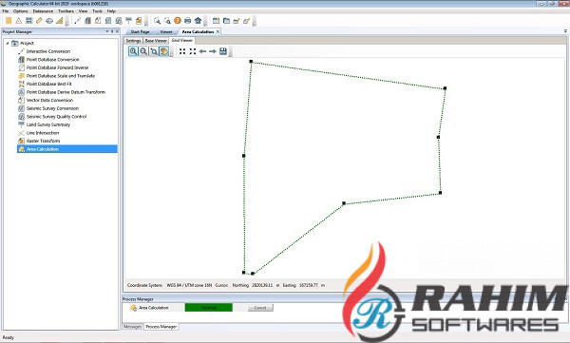The image size is (570, 343).
Task: Open the Datasource menu
Action: pyautogui.click(x=43, y=11)
